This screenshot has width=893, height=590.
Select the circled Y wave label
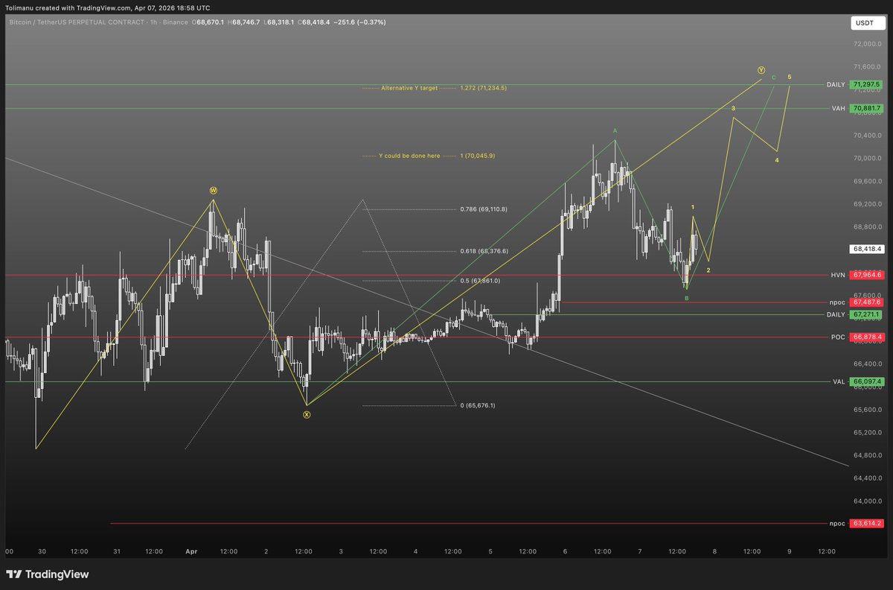tap(761, 70)
